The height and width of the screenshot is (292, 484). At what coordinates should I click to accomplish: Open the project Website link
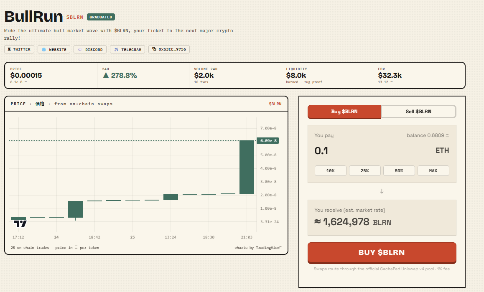[54, 49]
